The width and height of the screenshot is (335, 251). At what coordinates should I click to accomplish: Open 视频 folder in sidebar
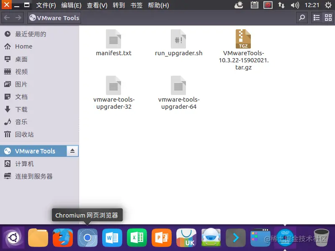coord(39,72)
